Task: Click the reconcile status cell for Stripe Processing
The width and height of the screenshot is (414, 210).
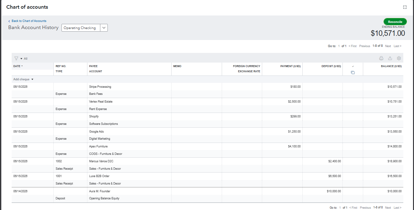Action: click(353, 87)
